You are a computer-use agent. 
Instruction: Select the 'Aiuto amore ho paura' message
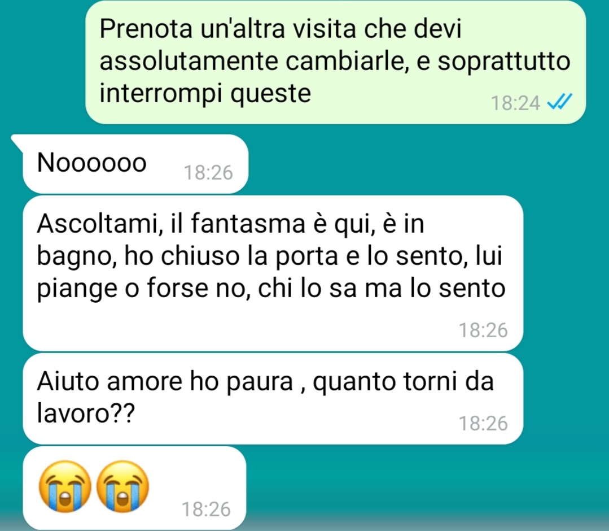coord(273,398)
